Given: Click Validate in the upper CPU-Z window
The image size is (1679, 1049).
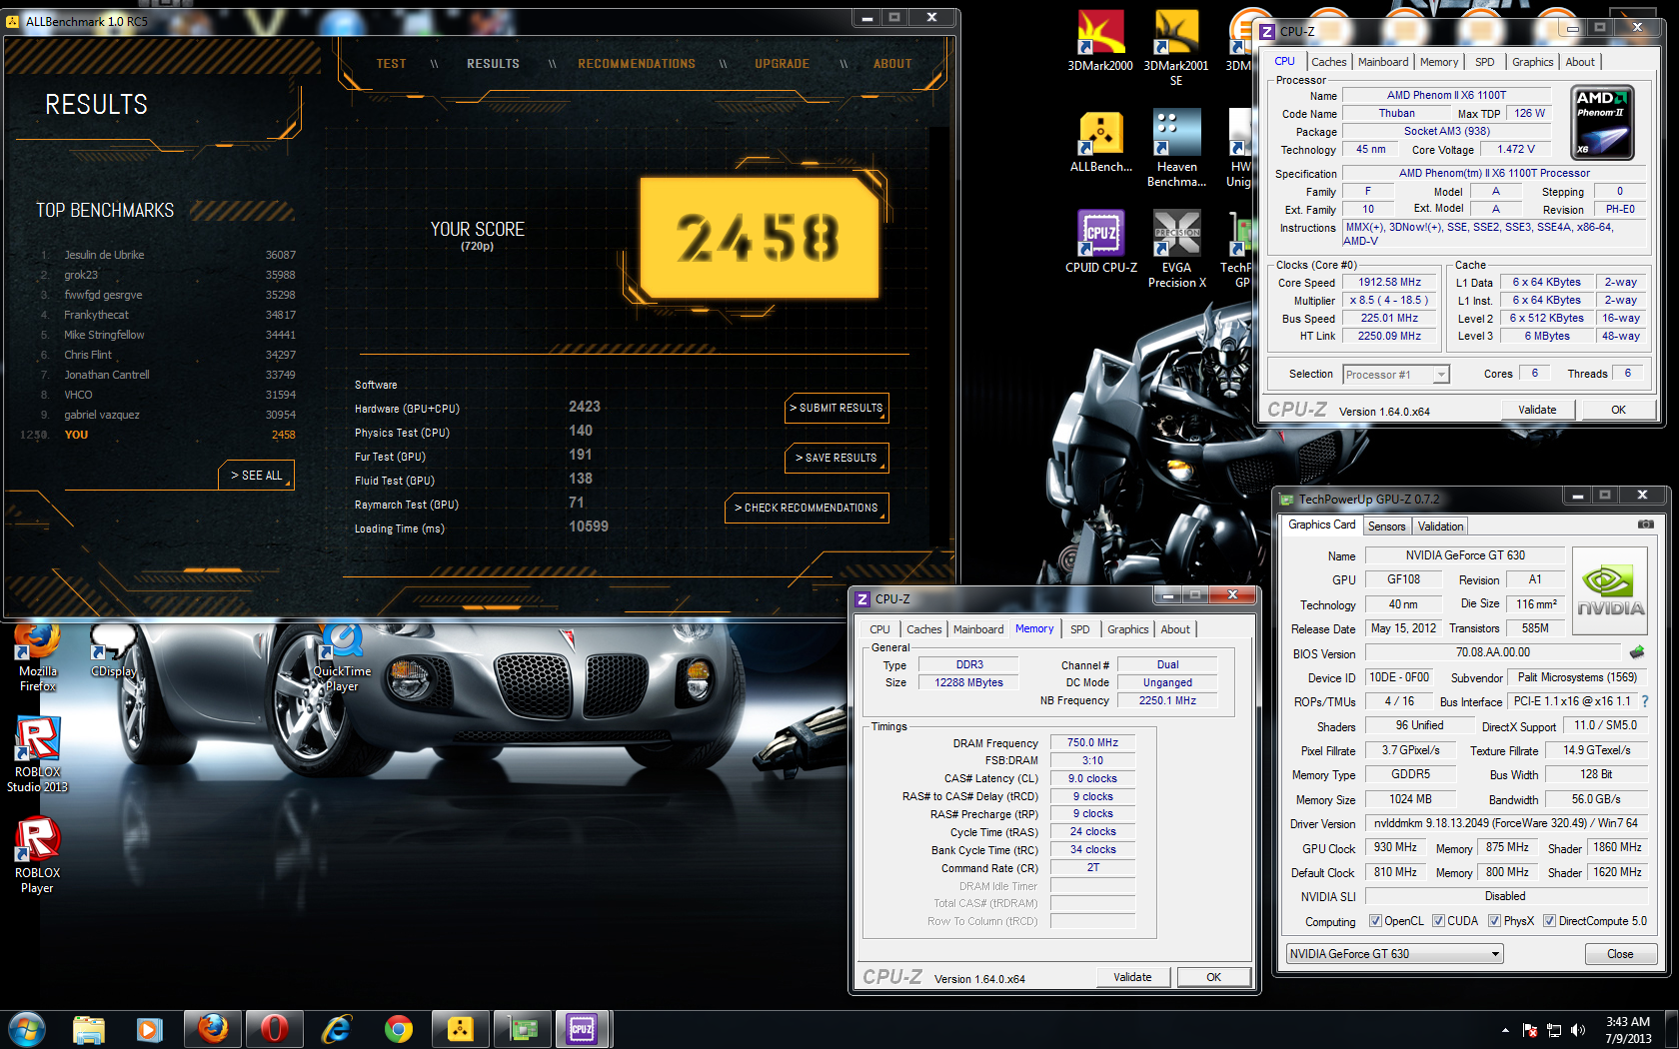Looking at the screenshot, I should point(1537,410).
